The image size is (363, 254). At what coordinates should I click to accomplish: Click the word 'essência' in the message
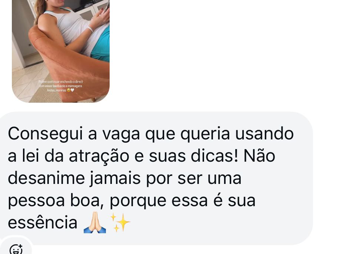[x=43, y=222]
